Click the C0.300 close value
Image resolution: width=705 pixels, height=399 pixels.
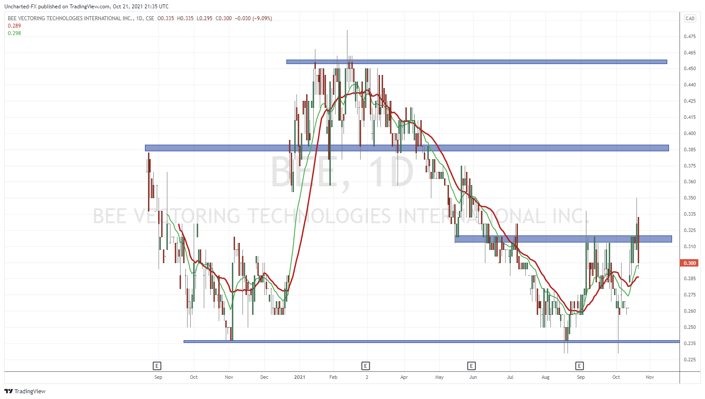click(x=224, y=18)
